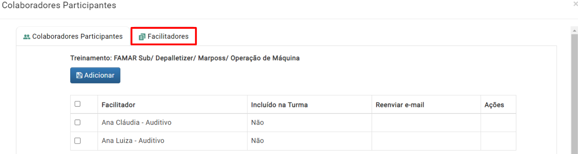Click the vertical scrollbar thumb
578x154 pixels.
(x=574, y=94)
